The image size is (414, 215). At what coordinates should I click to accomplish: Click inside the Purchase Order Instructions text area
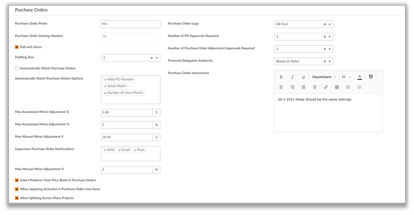(x=328, y=113)
